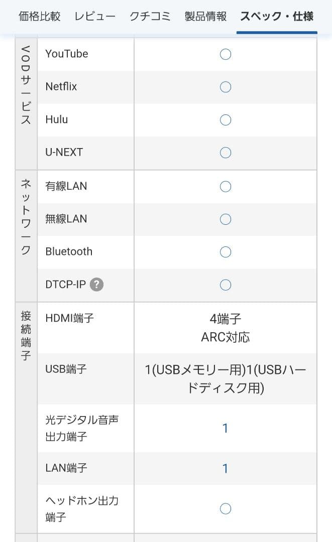Open the LAN端子 count link
Screen dimensions: 332x542
pos(225,468)
